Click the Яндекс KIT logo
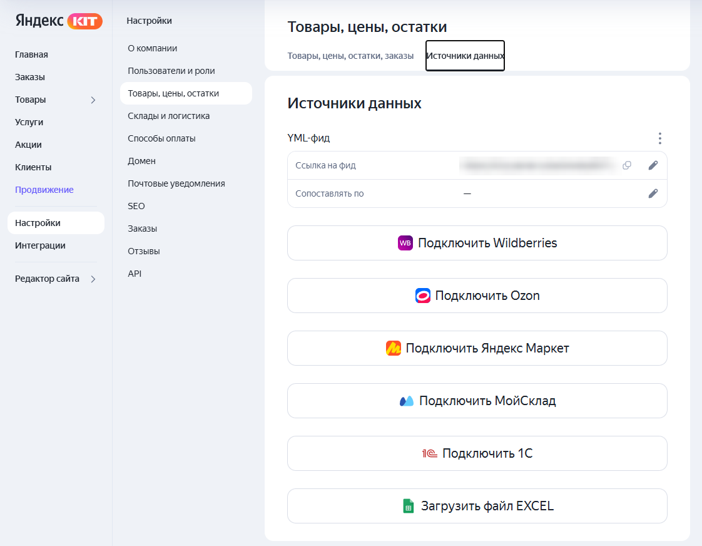The height and width of the screenshot is (546, 702). pyautogui.click(x=59, y=21)
